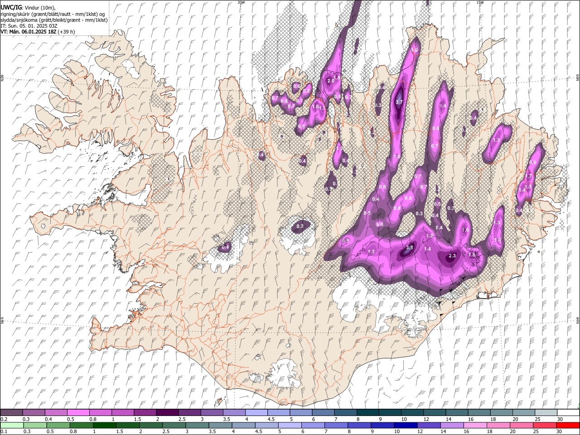
Task: Click the violet rain swatch labeled 12
Action: coord(429,425)
